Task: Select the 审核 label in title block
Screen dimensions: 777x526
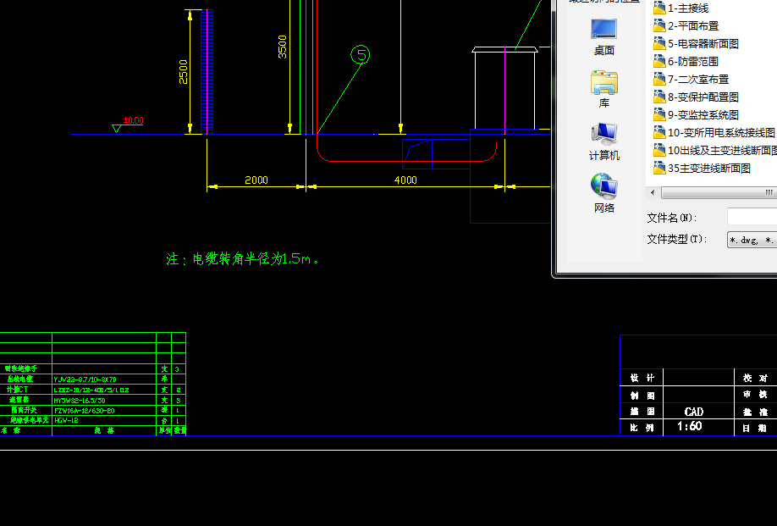Action: 755,395
